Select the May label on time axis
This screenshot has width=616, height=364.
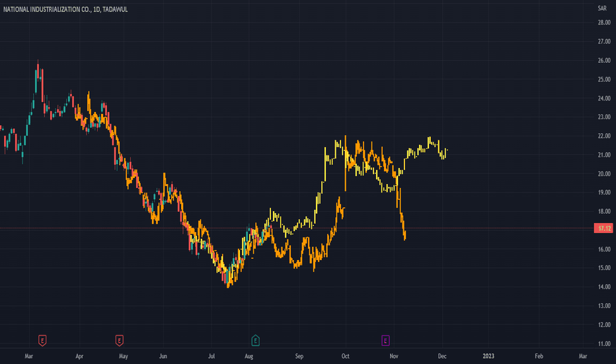tap(124, 356)
